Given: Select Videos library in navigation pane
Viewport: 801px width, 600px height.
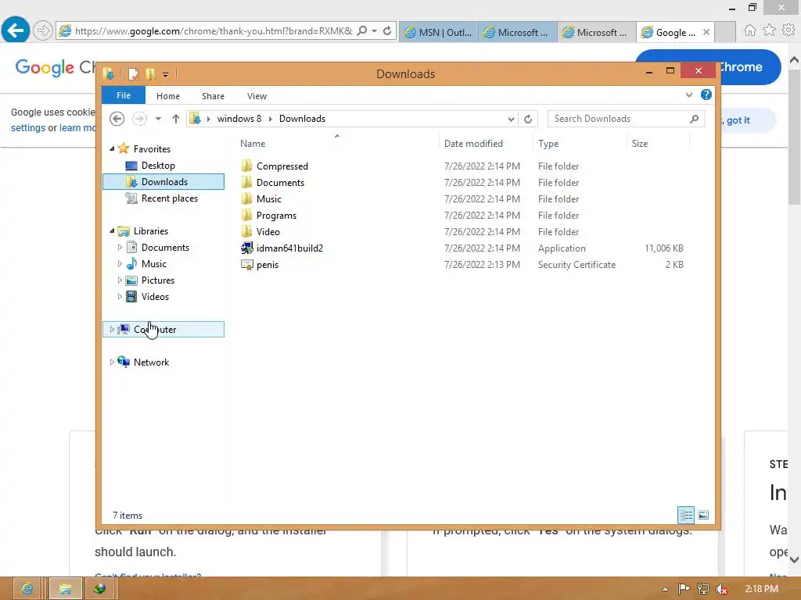Looking at the screenshot, I should [x=155, y=297].
